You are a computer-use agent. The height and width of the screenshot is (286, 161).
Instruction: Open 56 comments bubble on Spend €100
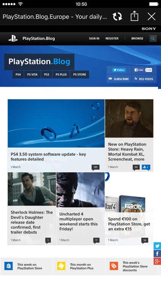(x=145, y=240)
